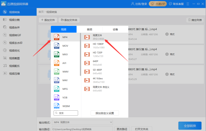Go to 首页 in breadcrumb

tap(41, 12)
